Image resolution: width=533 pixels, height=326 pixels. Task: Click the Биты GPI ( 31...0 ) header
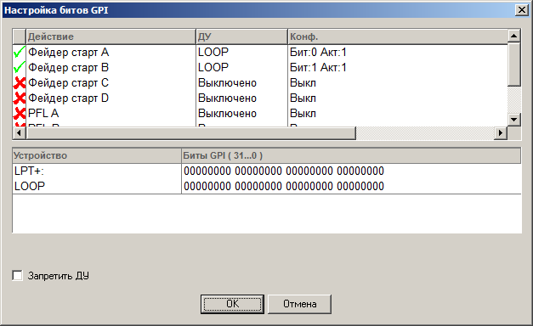pyautogui.click(x=351, y=155)
